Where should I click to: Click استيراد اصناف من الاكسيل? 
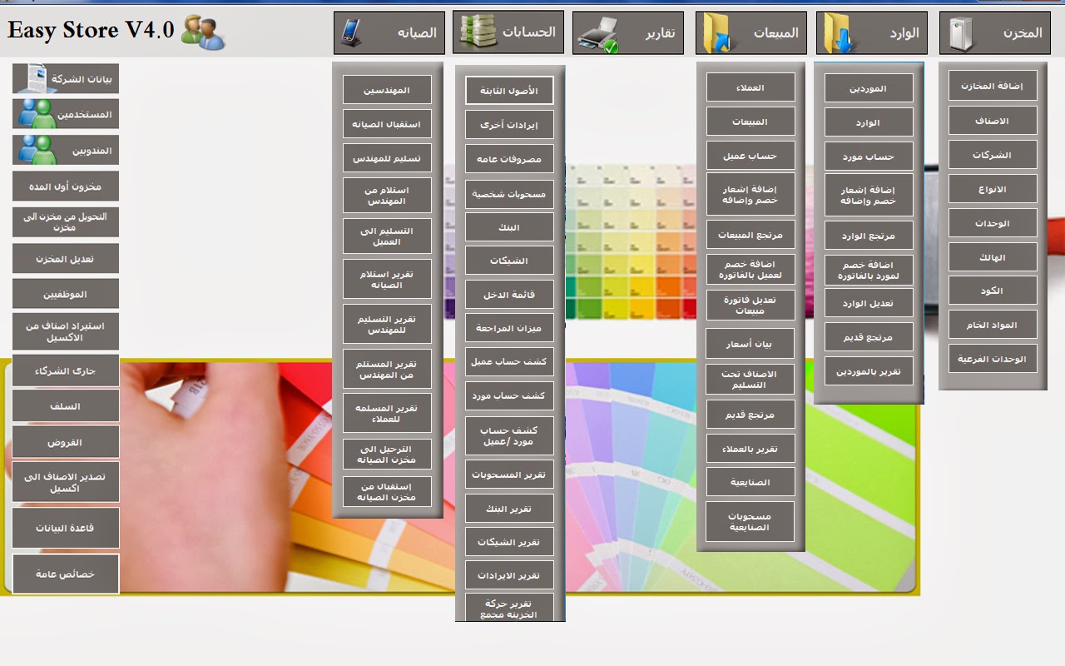pos(66,331)
